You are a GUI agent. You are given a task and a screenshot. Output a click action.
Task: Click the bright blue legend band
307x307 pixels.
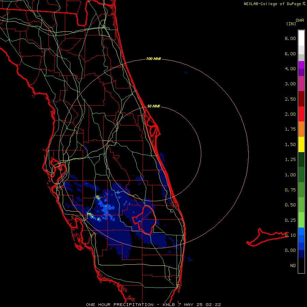(x=301, y=231)
